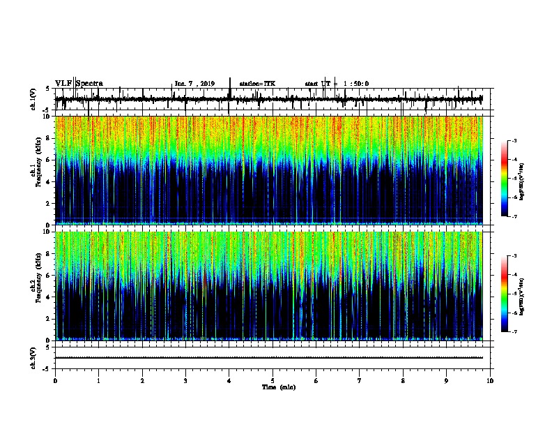
Task: Click the ch.1 spectrogram color scale bar
Action: (x=505, y=179)
